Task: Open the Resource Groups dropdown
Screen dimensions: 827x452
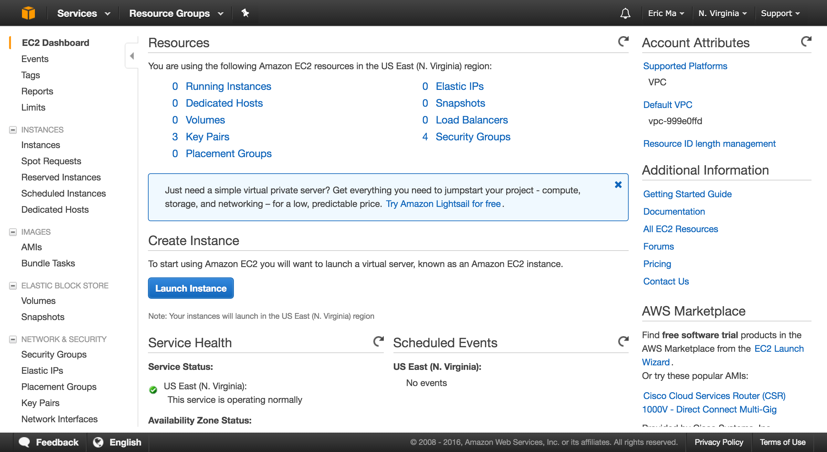Action: coord(176,13)
